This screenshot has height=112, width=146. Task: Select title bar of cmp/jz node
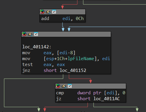coord(91,86)
